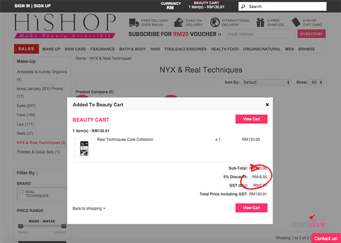The height and width of the screenshot is (243, 341).
Task: Tick the REAL TECHNIQUES brand checkbox
Action: click(22, 192)
